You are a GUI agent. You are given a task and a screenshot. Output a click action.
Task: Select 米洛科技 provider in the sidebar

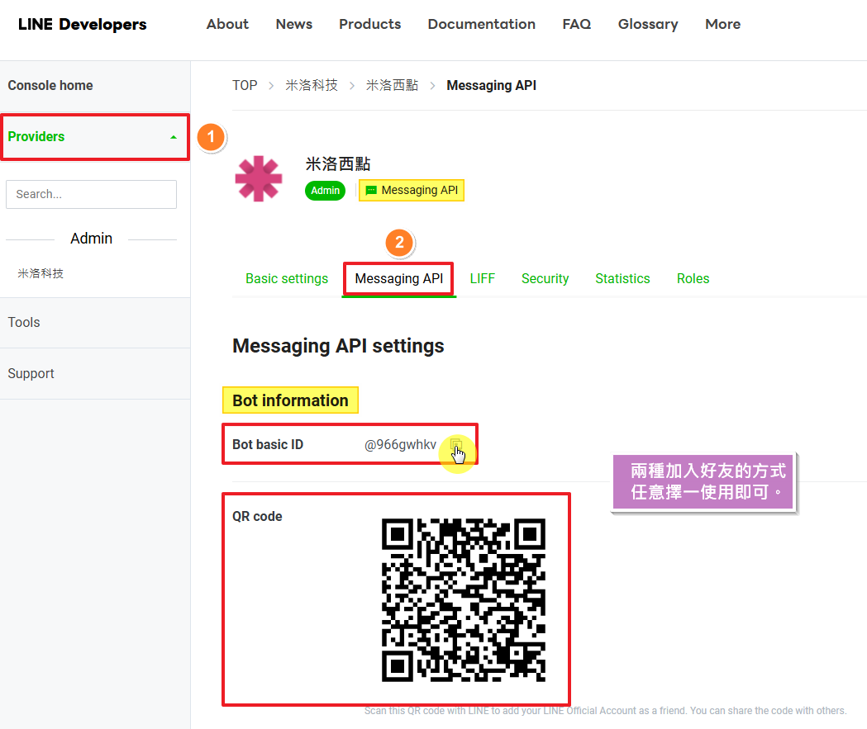(x=40, y=273)
